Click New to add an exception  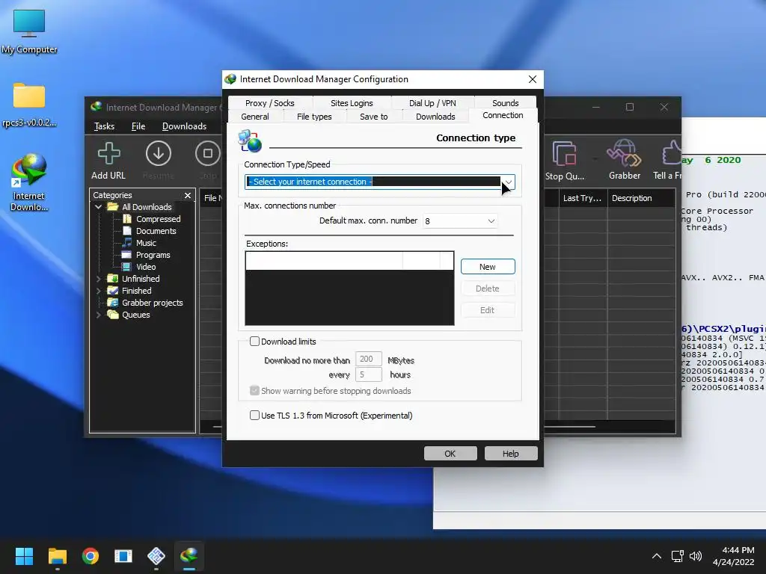coord(488,267)
